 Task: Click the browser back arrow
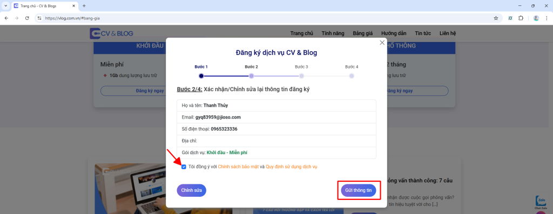pos(6,18)
